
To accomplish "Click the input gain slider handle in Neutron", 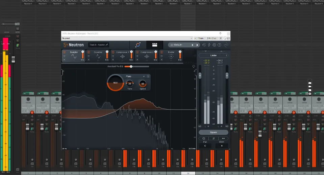I will [x=200, y=76].
